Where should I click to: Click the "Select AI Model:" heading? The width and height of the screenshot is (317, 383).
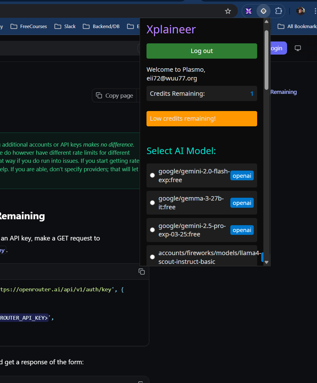[181, 151]
